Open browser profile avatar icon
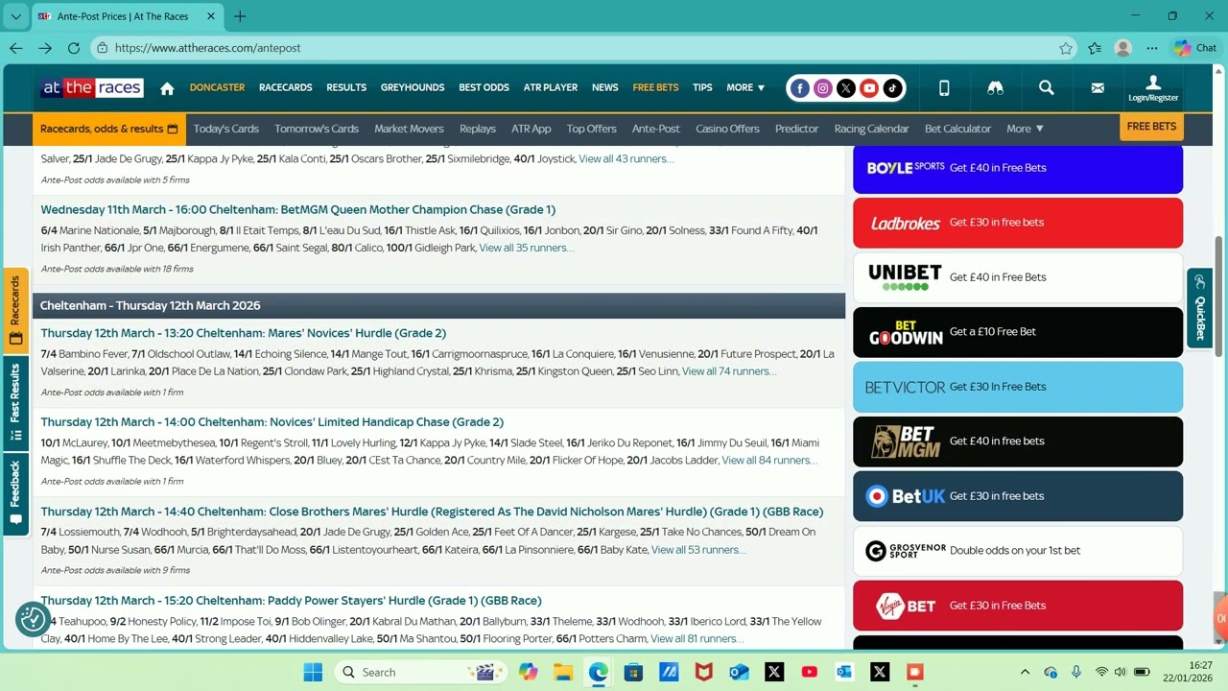Viewport: 1228px width, 691px height. [1123, 48]
